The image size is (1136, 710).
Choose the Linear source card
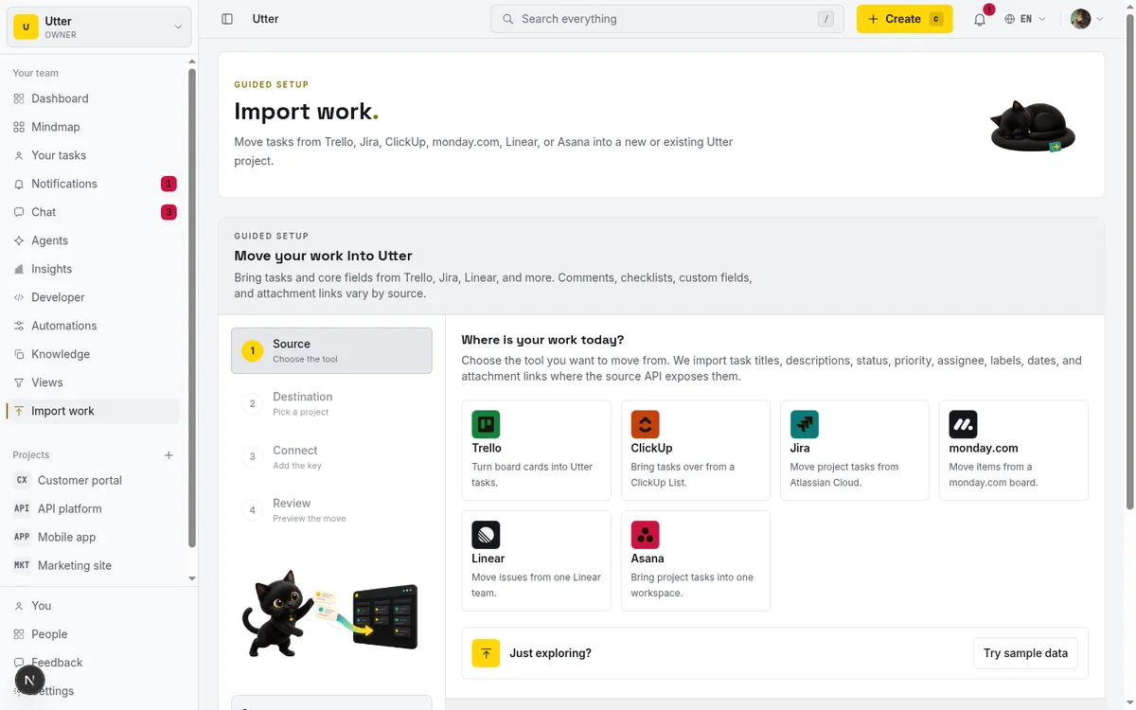click(x=537, y=561)
